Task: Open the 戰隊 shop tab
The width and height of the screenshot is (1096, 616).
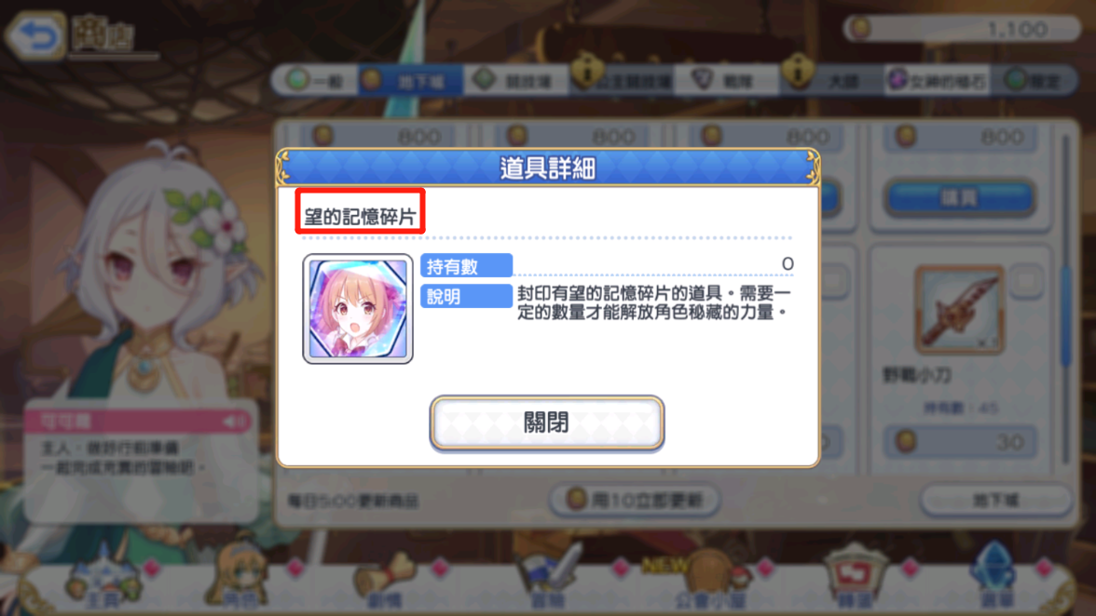Action: [725, 81]
